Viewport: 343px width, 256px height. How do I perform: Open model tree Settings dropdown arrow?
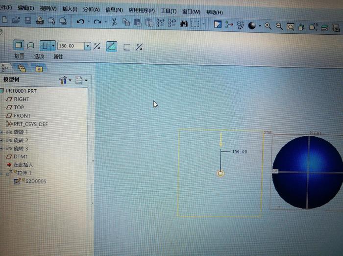tap(70, 80)
